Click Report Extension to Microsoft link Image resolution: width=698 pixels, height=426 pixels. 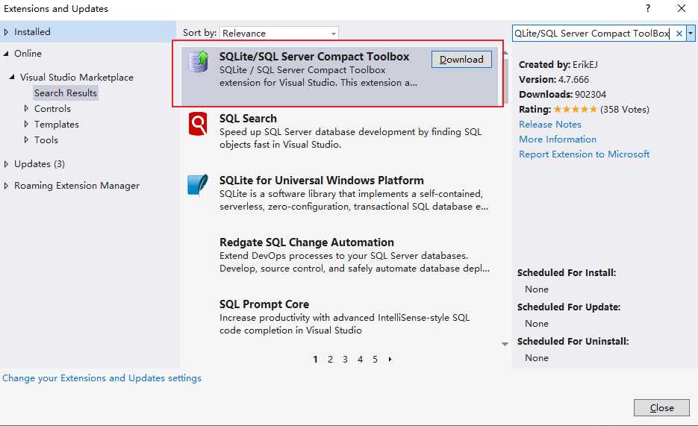tap(584, 154)
